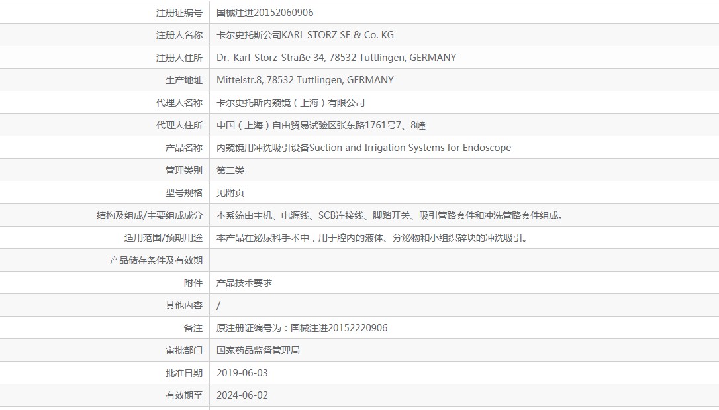Click registration number 国械注进20152060906

coord(265,13)
